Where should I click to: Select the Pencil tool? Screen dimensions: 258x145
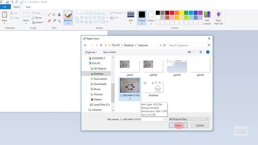click(x=49, y=14)
